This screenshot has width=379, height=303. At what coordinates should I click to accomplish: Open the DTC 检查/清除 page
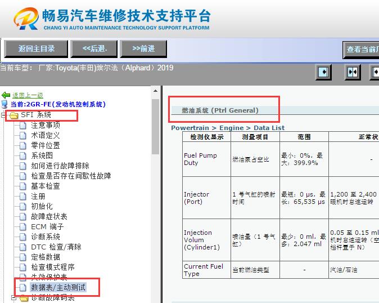click(56, 247)
